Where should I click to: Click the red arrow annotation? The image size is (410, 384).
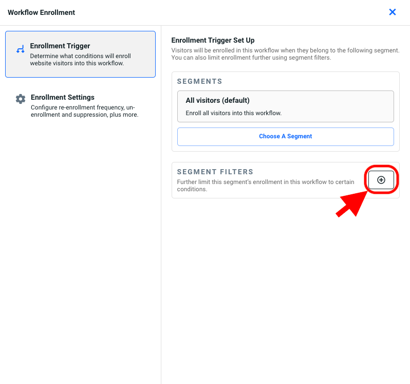coord(352,203)
